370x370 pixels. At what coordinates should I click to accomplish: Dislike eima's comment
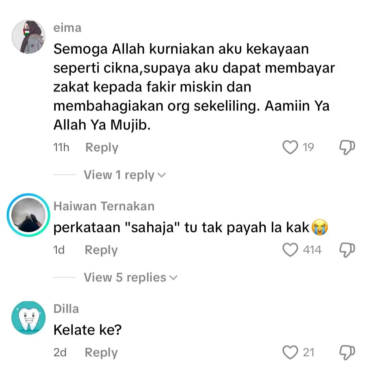pos(347,147)
